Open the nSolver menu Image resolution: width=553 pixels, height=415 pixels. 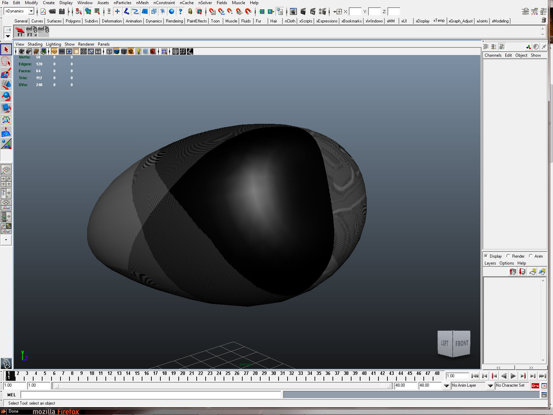pyautogui.click(x=205, y=3)
